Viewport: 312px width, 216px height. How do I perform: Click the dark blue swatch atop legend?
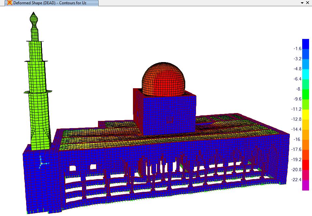point(305,43)
